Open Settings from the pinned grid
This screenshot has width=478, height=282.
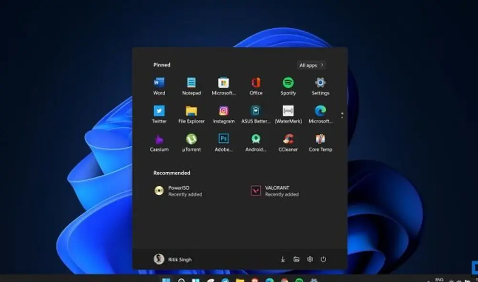(x=320, y=85)
